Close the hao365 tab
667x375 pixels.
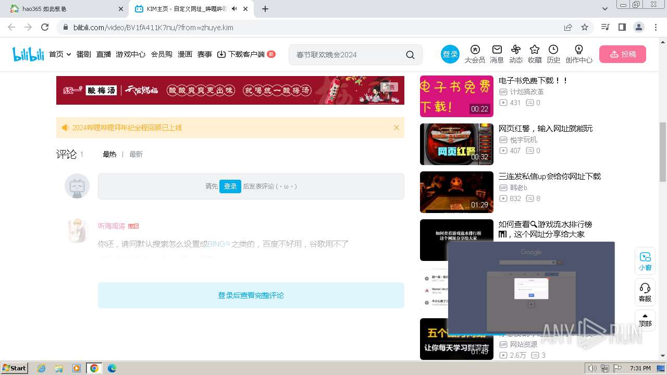120,9
